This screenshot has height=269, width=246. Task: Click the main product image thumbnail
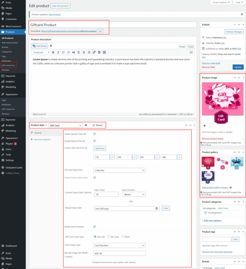coord(223,102)
